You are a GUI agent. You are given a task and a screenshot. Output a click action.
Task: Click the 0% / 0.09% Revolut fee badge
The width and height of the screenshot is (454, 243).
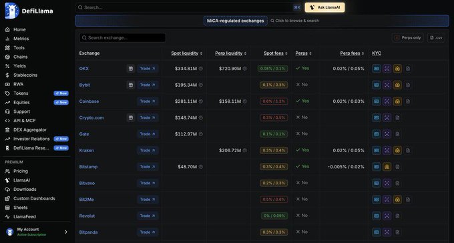pos(274,216)
